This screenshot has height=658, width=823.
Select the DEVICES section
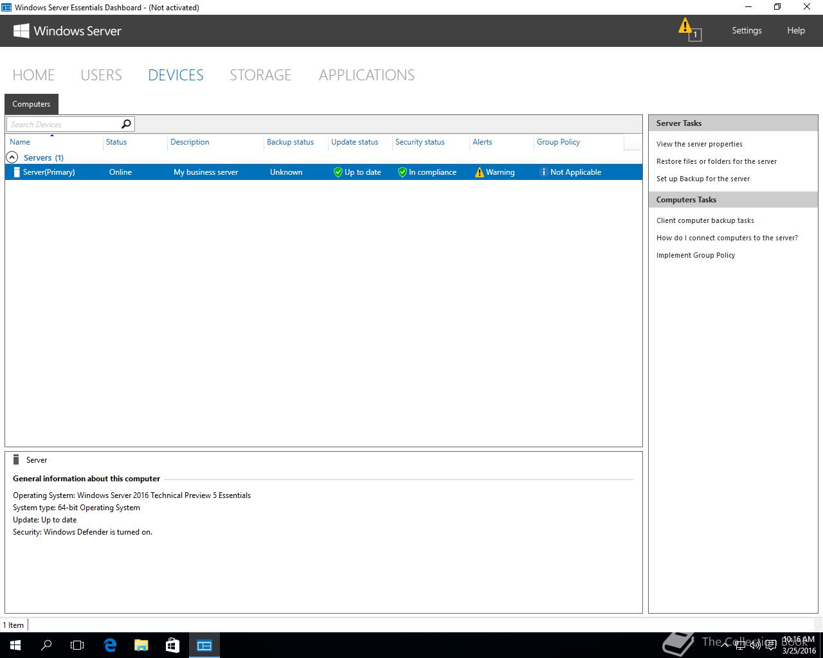click(176, 75)
